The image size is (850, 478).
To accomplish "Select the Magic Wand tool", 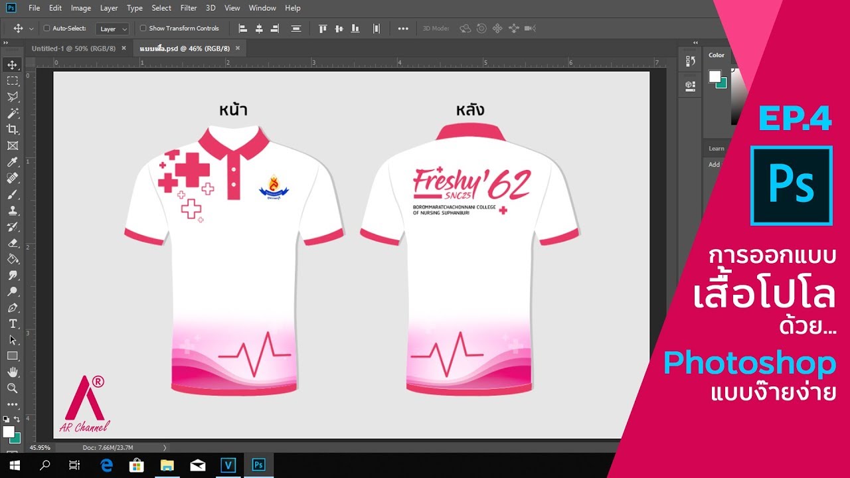I will pos(13,114).
